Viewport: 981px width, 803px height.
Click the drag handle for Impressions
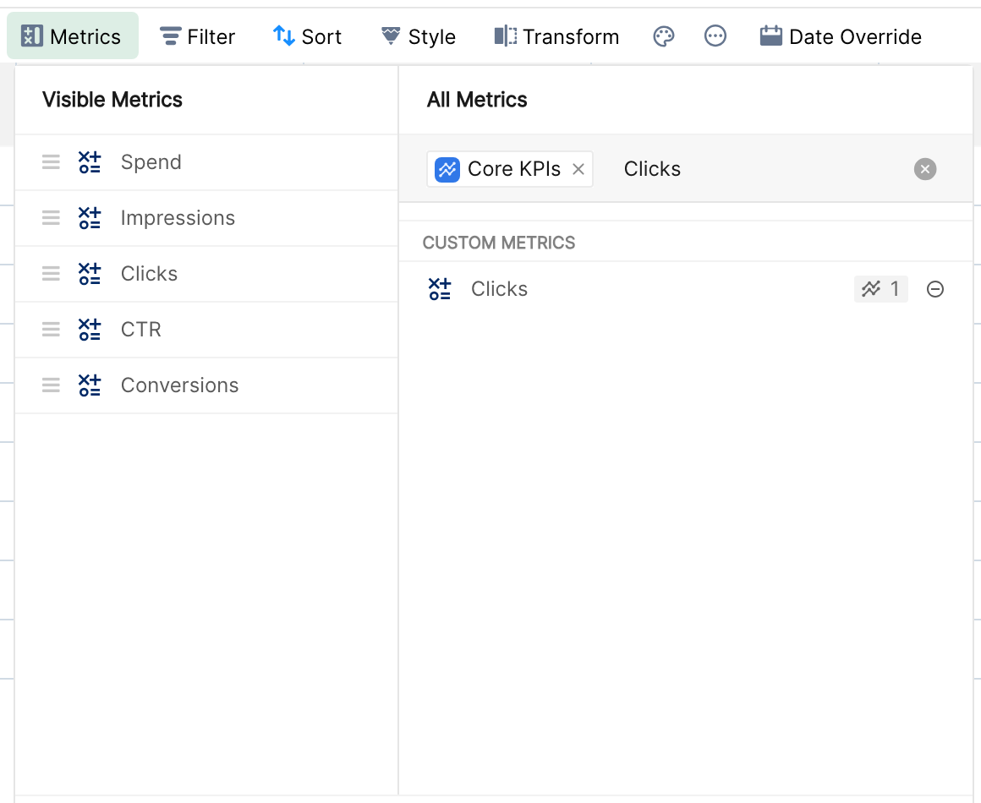click(52, 217)
